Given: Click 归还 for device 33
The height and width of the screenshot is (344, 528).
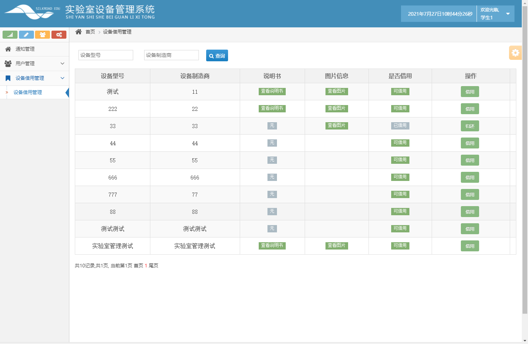Looking at the screenshot, I should tap(470, 125).
